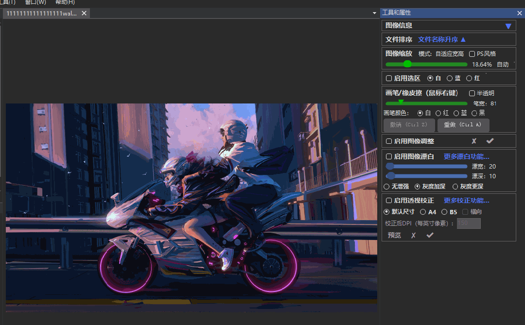Select the A4 size radio option
The height and width of the screenshot is (325, 525).
pos(423,212)
